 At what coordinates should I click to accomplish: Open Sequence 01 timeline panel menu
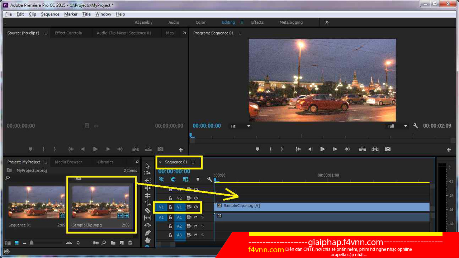pos(193,162)
